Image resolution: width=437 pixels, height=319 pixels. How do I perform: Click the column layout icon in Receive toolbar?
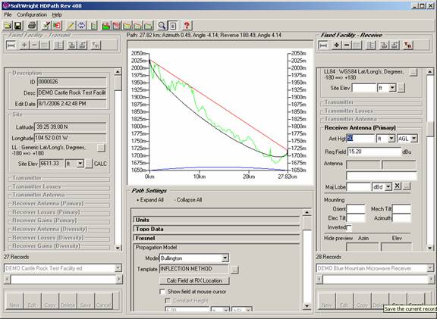[371, 45]
